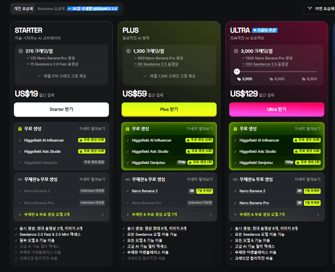The width and height of the screenshot is (335, 272).
Task: Click the 매일 270 크레딧 고정 제공 checkmark box
Action: click(61, 76)
